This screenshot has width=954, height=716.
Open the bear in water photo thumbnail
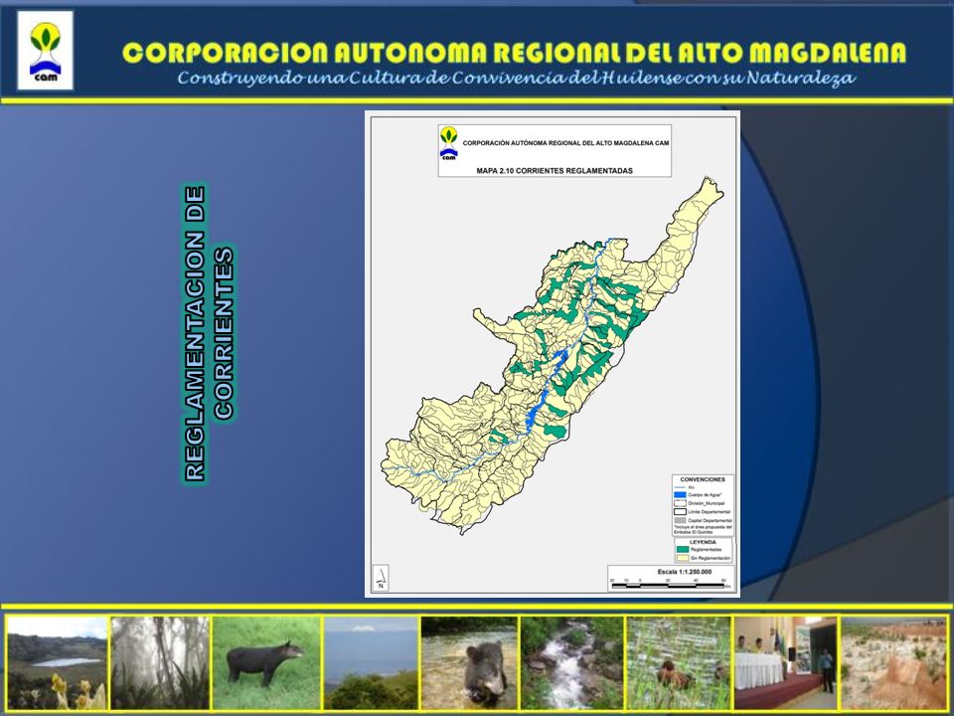[469, 663]
